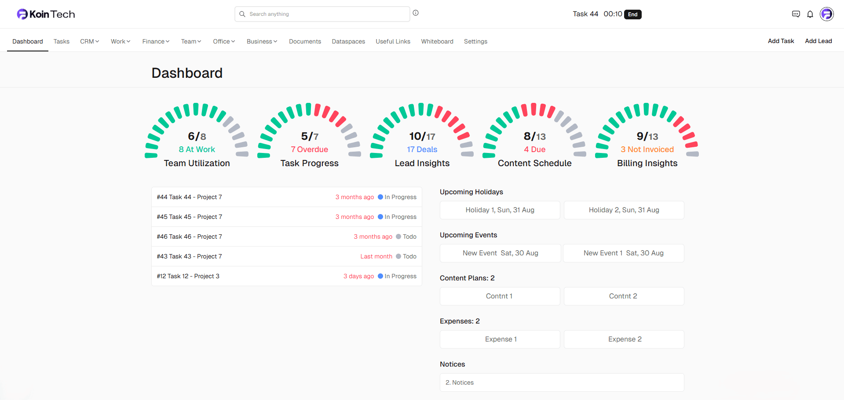This screenshot has width=844, height=400.
Task: Expand the Office dropdown menu
Action: 224,41
